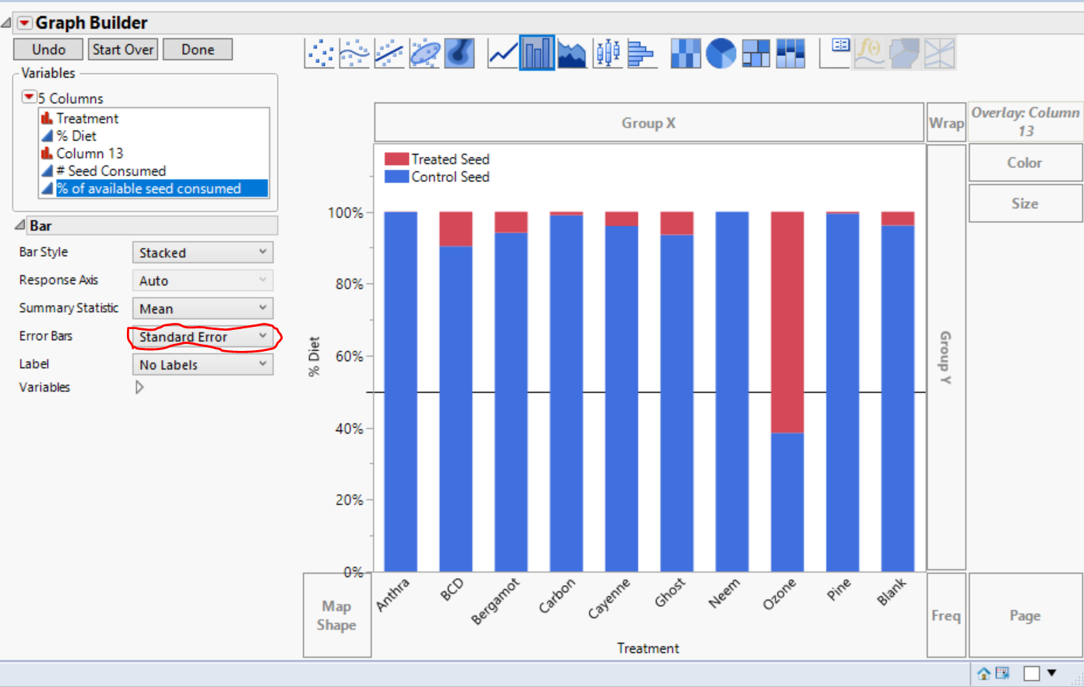Open the Bar Style dropdown
1084x687 pixels.
(202, 253)
